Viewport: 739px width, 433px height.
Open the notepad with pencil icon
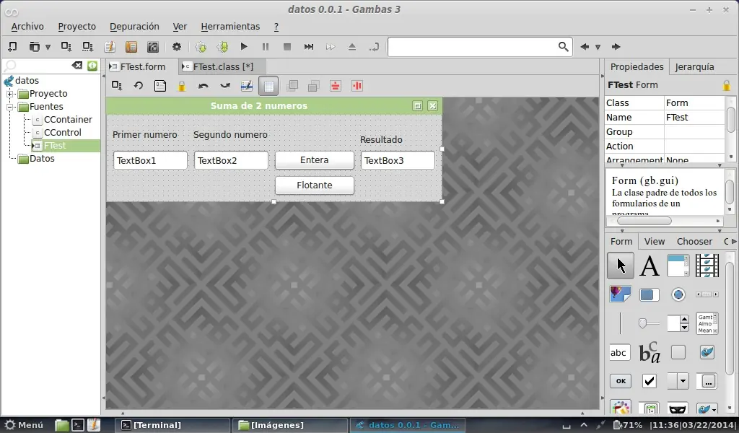(110, 47)
